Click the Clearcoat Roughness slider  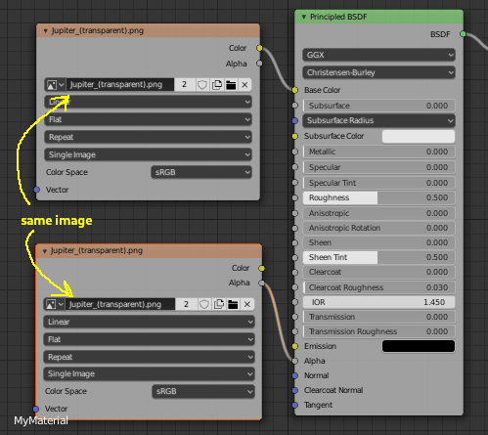pos(378,287)
